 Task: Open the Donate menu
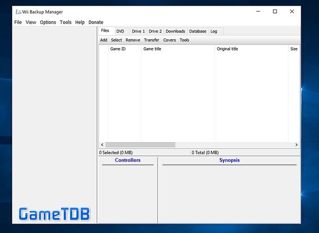(96, 22)
